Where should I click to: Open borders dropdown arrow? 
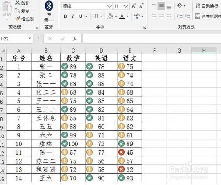pos(101,17)
